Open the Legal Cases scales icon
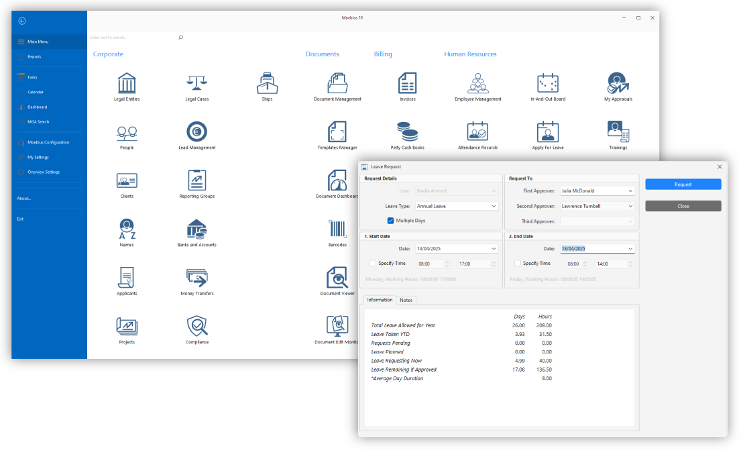Image resolution: width=741 pixels, height=450 pixels. pos(197,84)
